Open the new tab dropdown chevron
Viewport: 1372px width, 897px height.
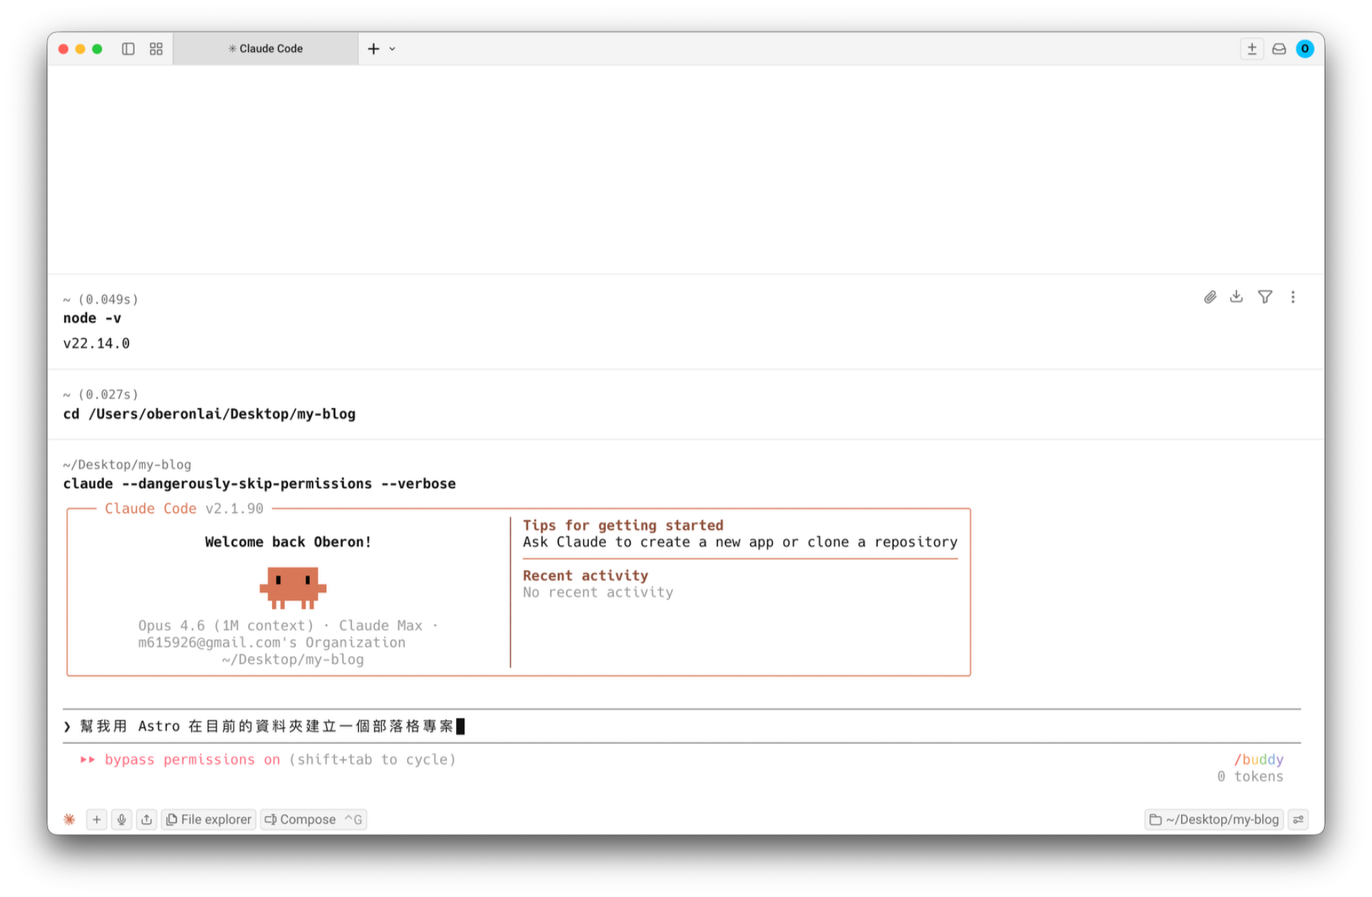393,49
